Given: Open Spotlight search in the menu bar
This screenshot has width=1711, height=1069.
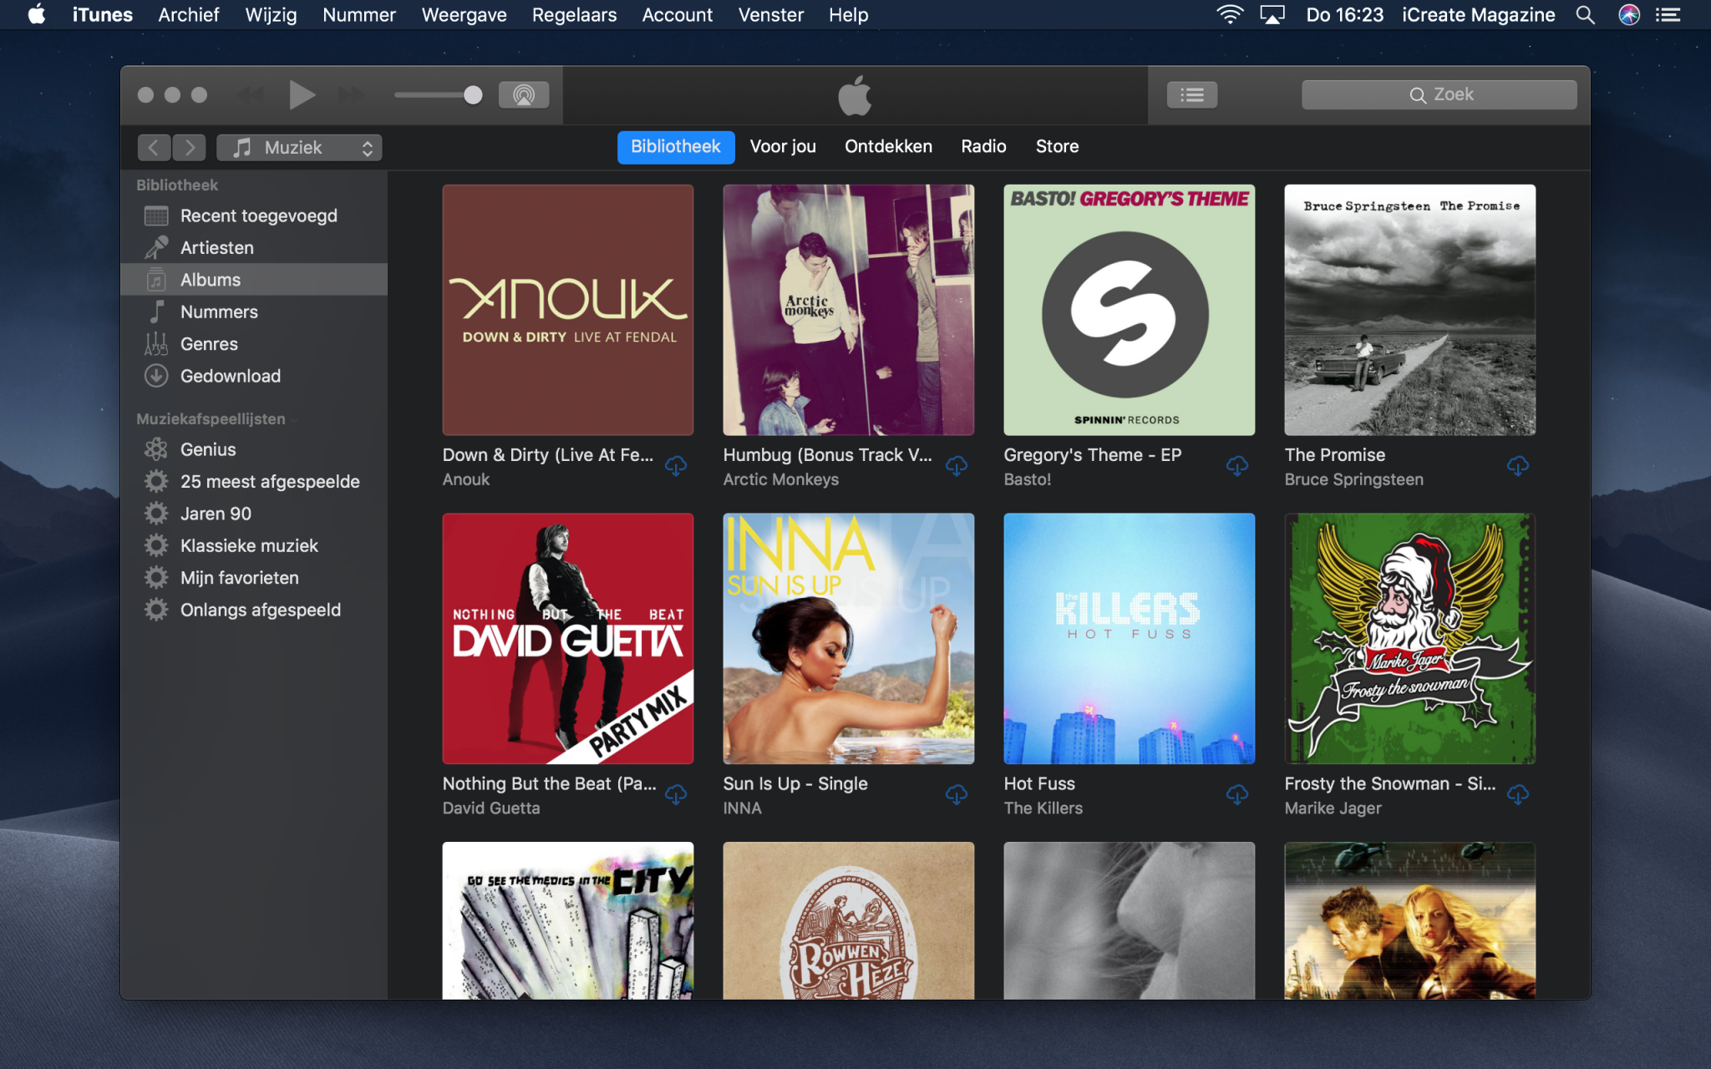Looking at the screenshot, I should pyautogui.click(x=1585, y=15).
